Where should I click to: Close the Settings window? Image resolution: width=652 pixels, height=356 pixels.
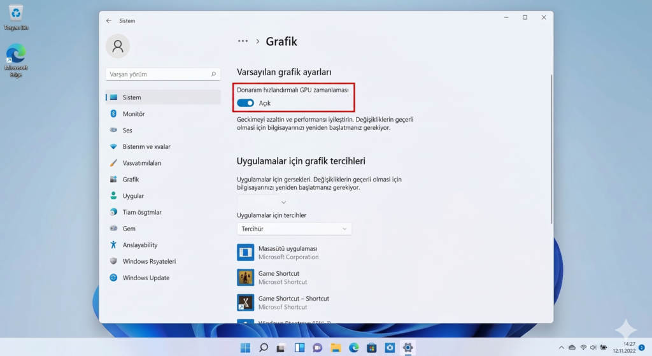click(x=544, y=17)
